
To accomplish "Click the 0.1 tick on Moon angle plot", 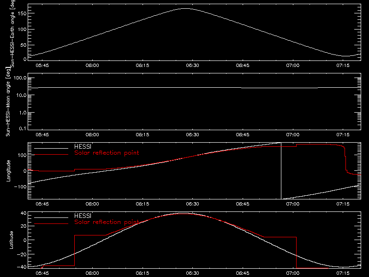I will pyautogui.click(x=23, y=128).
